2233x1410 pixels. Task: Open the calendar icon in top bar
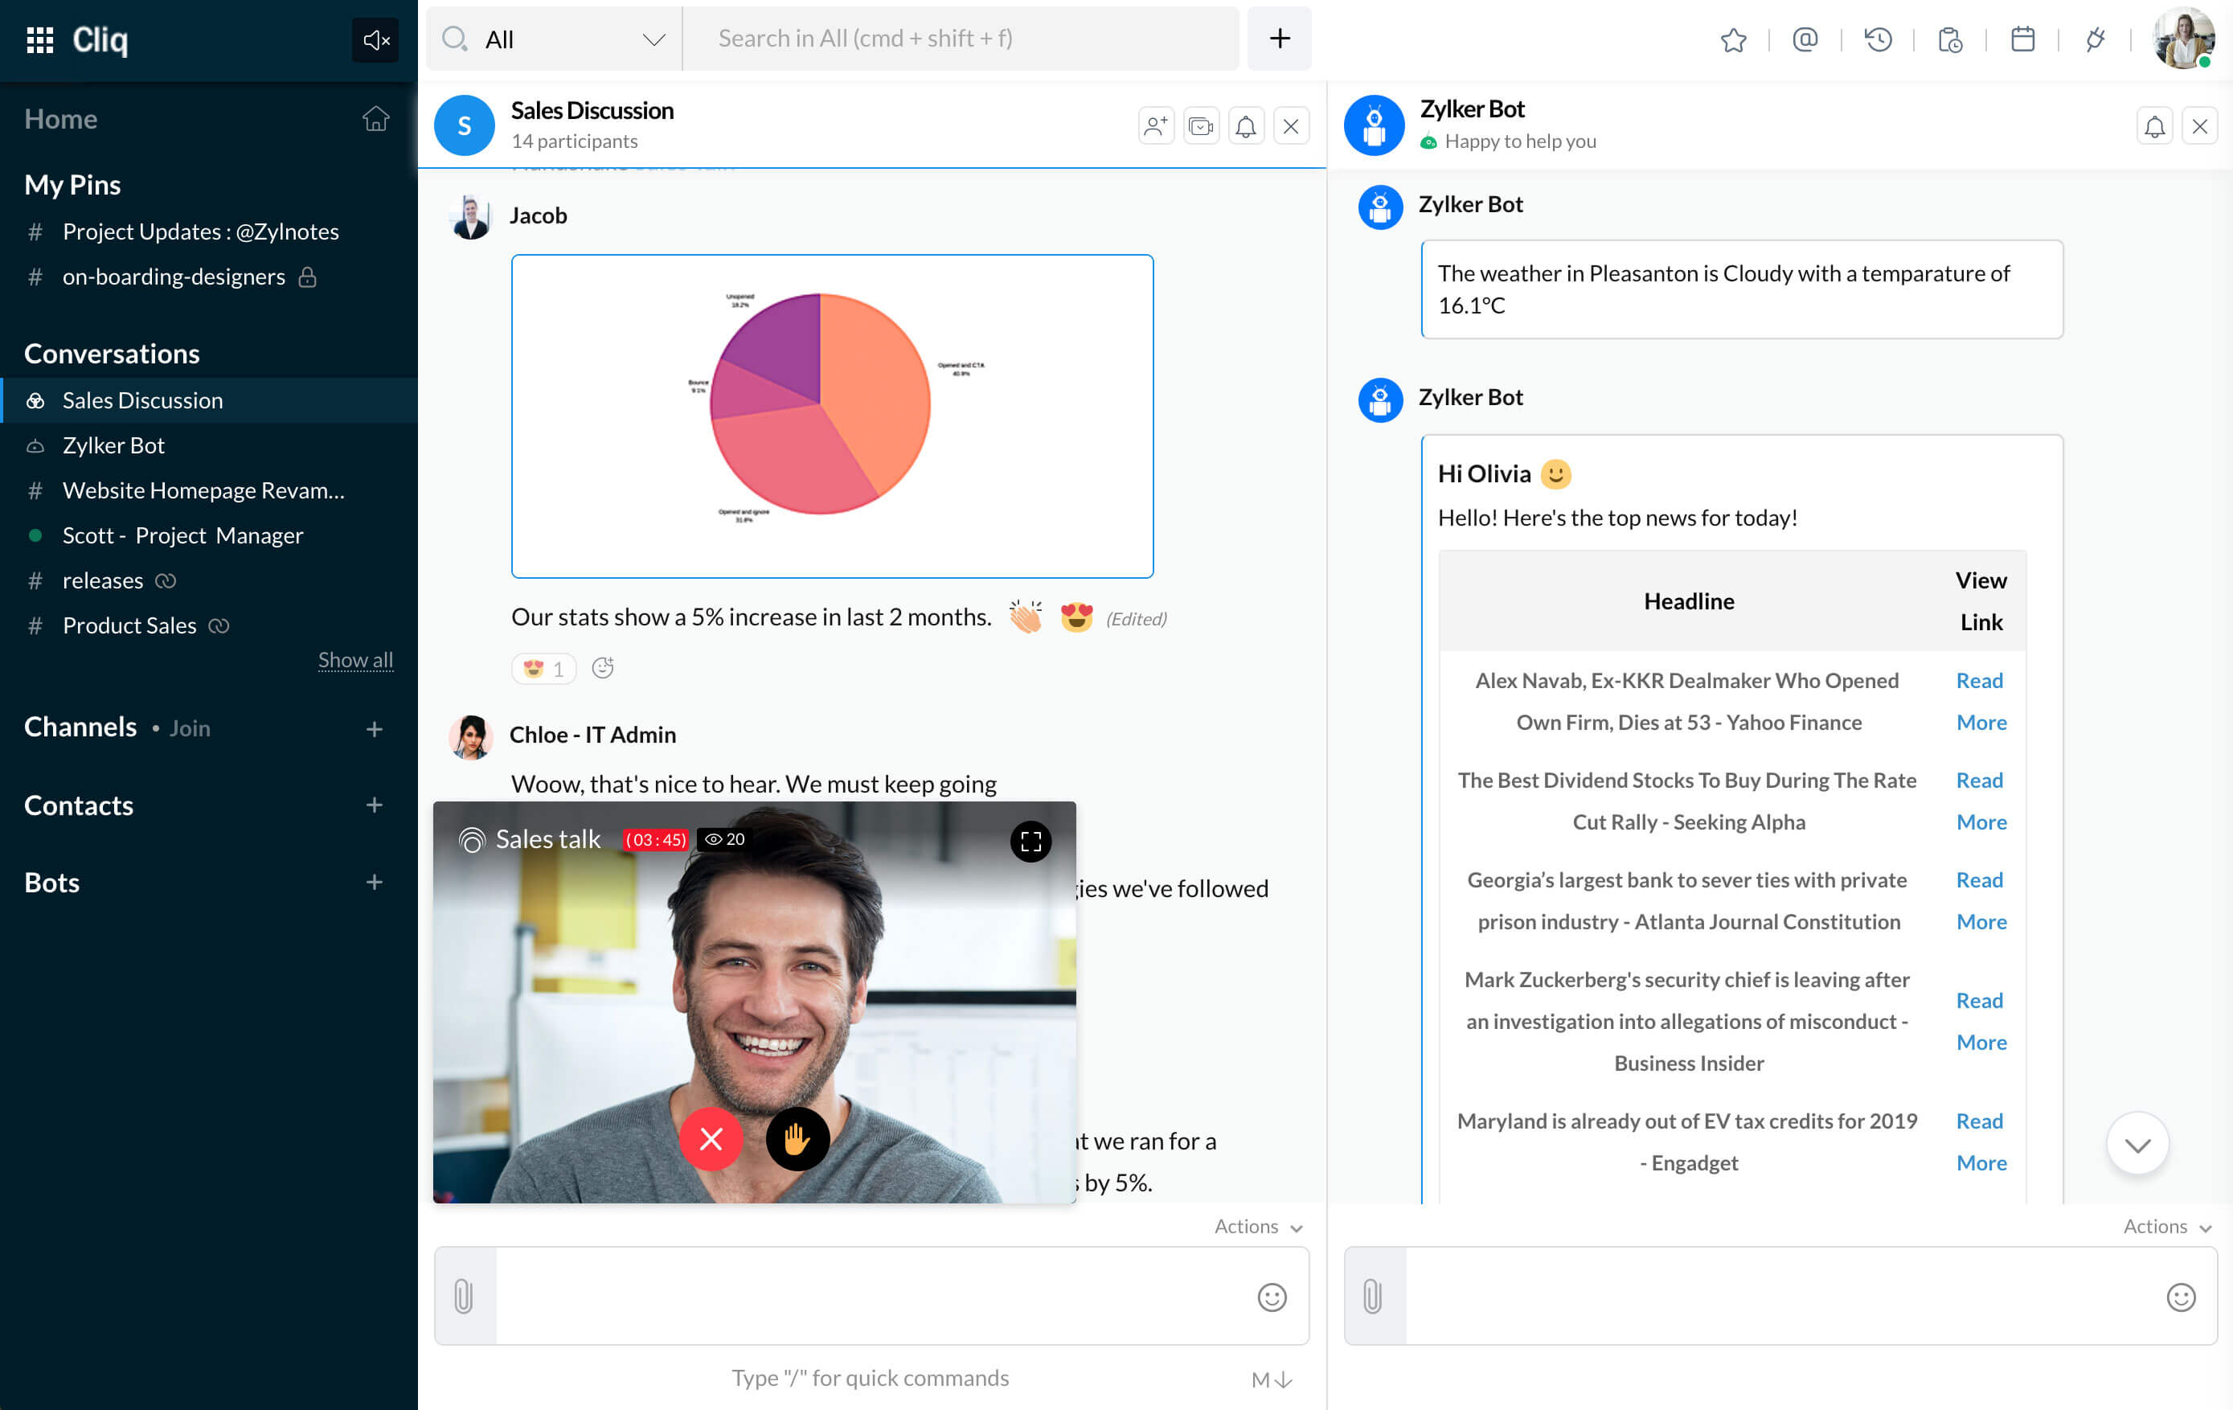(2022, 40)
